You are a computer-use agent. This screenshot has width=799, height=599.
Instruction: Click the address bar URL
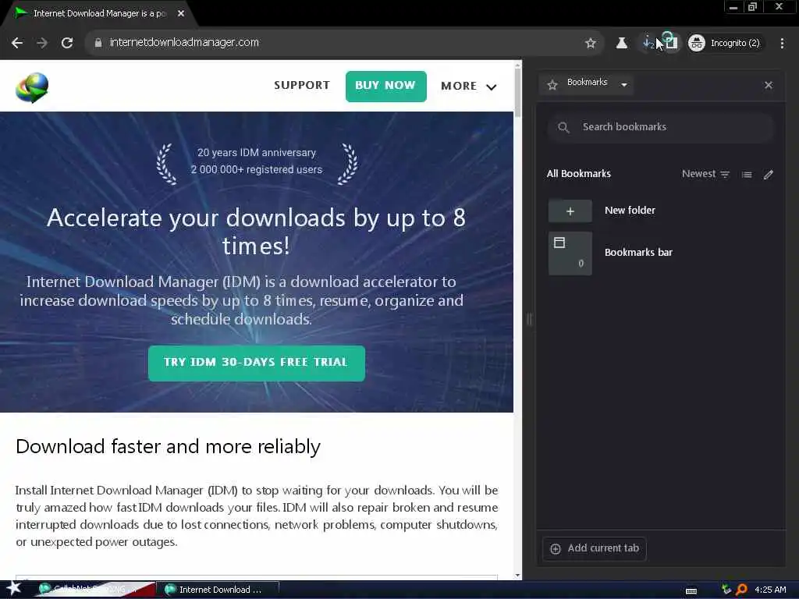[184, 42]
